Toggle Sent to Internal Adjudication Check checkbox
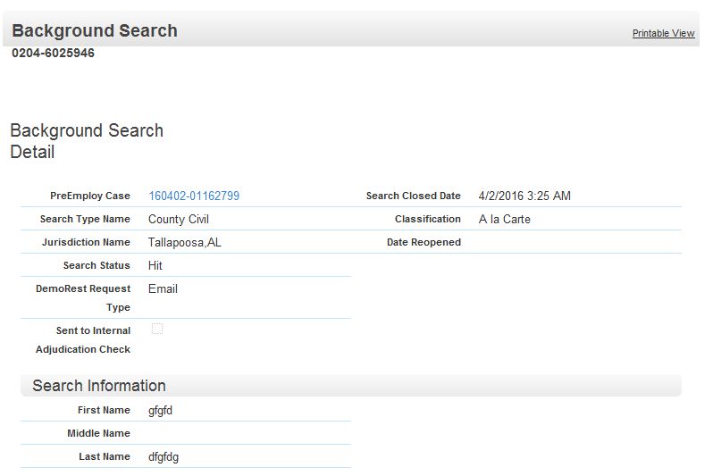 [157, 329]
